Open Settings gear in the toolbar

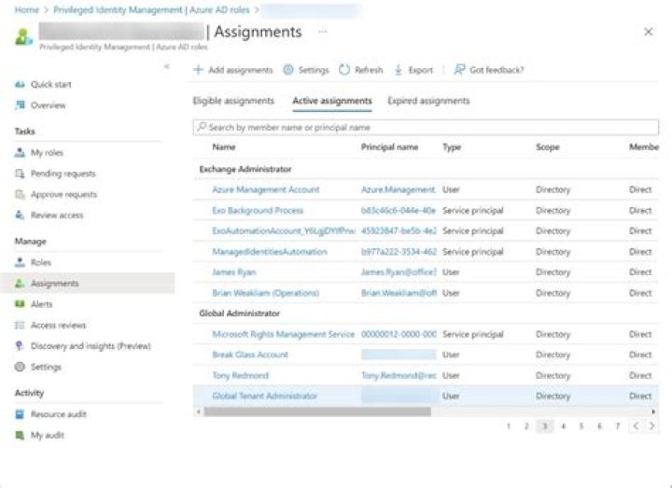click(288, 70)
